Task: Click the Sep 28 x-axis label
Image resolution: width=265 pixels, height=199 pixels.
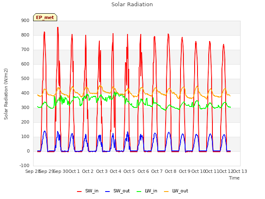Action: (x=33, y=171)
